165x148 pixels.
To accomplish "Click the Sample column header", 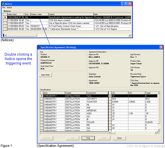I will click(x=76, y=93).
